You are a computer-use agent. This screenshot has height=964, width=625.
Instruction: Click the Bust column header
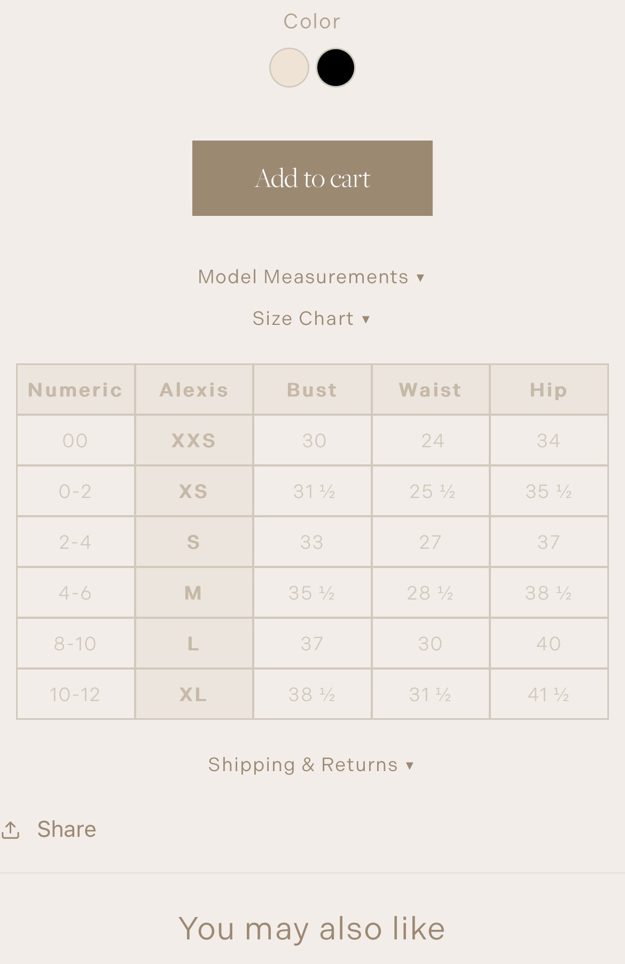312,390
